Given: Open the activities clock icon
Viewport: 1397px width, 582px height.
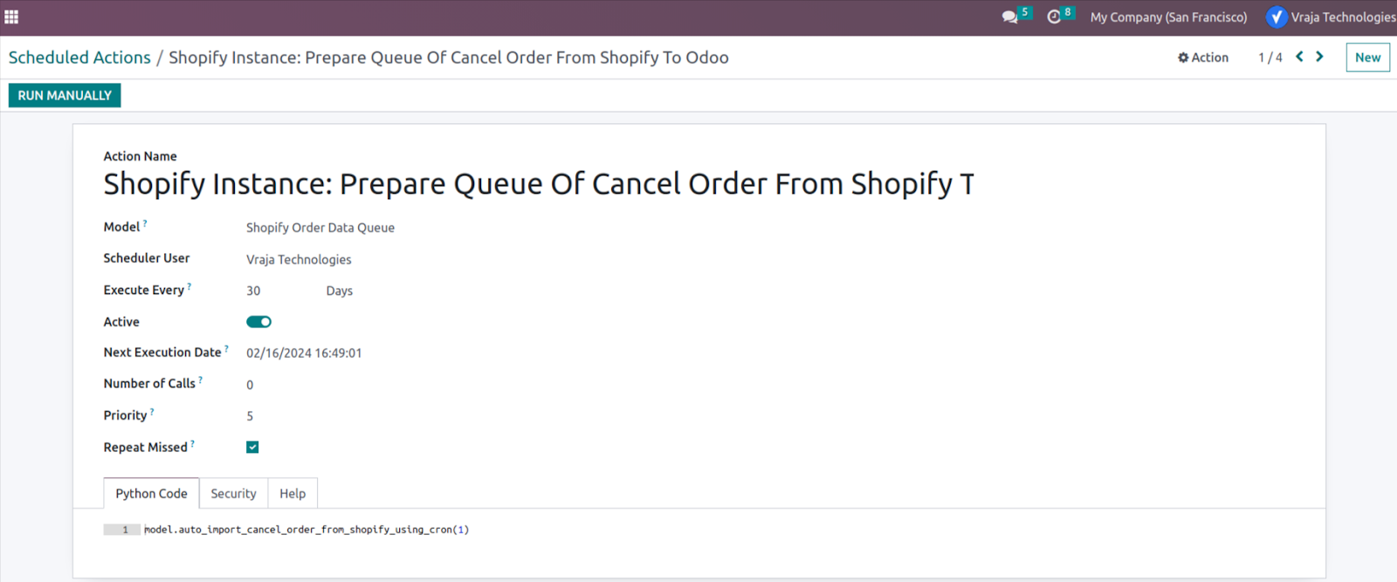Looking at the screenshot, I should pos(1054,17).
